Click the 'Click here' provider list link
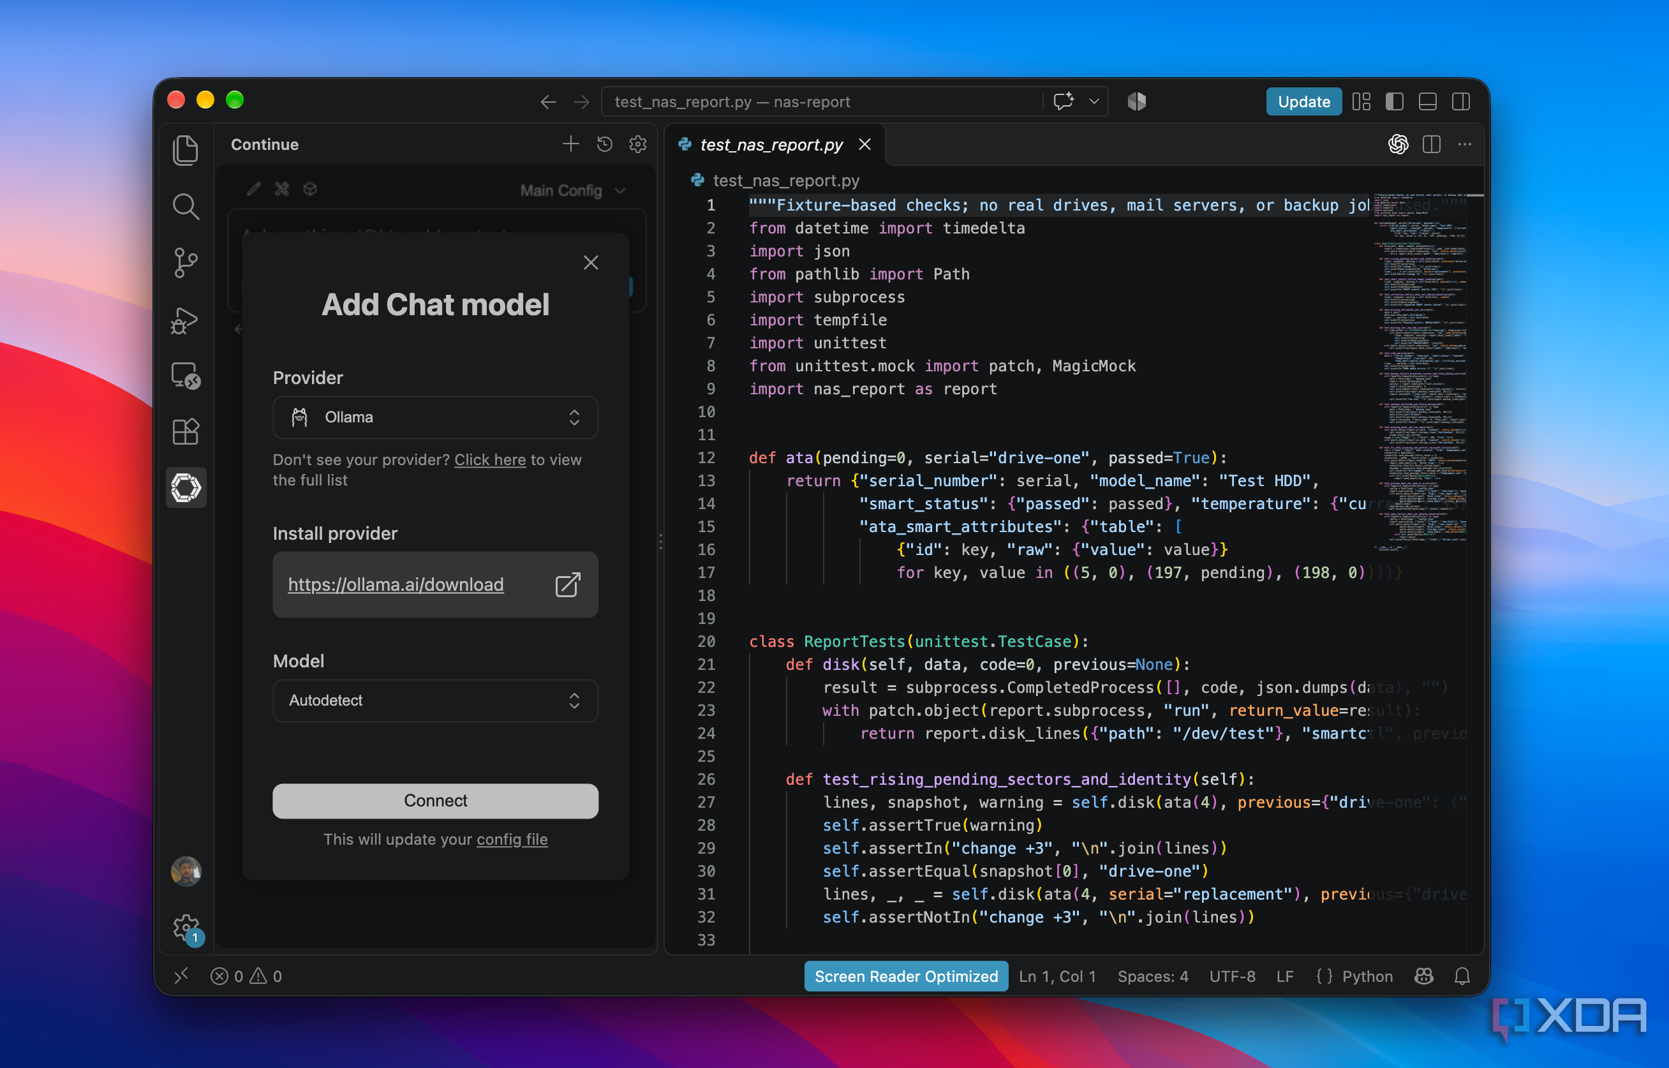The width and height of the screenshot is (1669, 1068). (x=489, y=459)
